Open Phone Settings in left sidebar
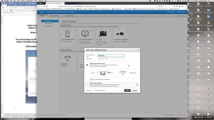214x120 pixels. (x=48, y=24)
